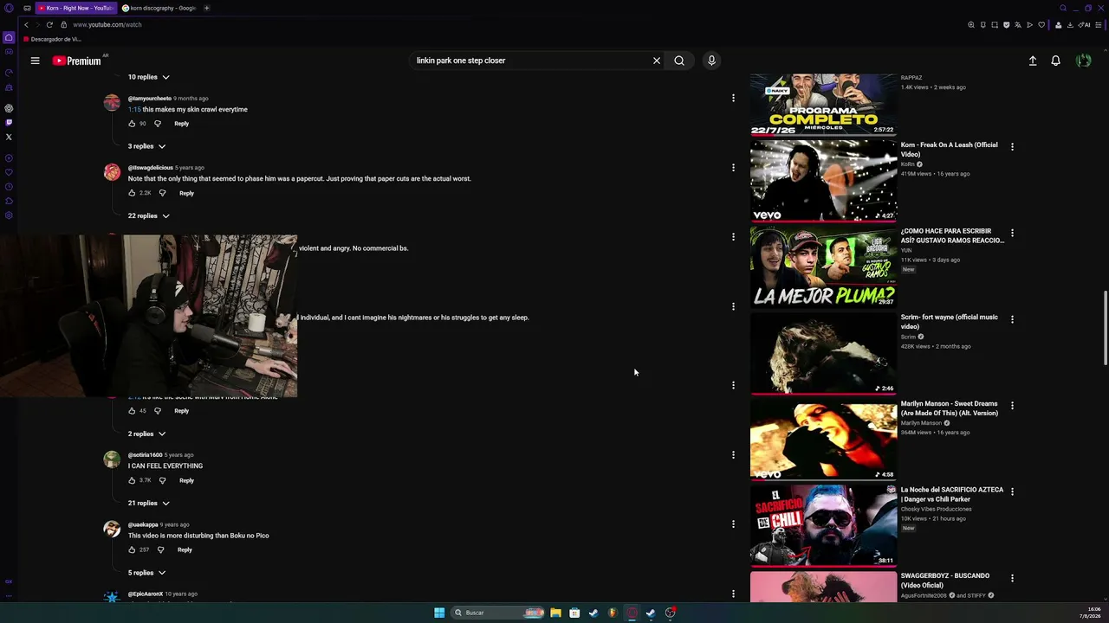This screenshot has height=623, width=1109.
Task: Open the browser AI assistant button
Action: [1085, 25]
